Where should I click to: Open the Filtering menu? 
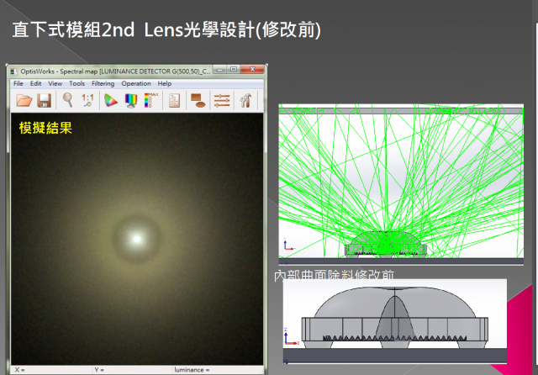[x=103, y=84]
